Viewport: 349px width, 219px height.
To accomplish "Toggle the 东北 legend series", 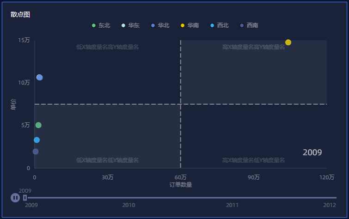I will (x=101, y=25).
